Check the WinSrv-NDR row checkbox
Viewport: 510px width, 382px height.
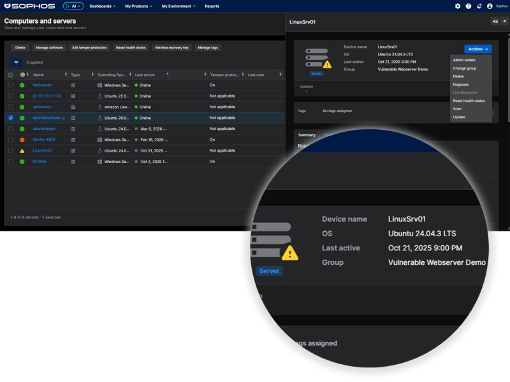(x=11, y=139)
